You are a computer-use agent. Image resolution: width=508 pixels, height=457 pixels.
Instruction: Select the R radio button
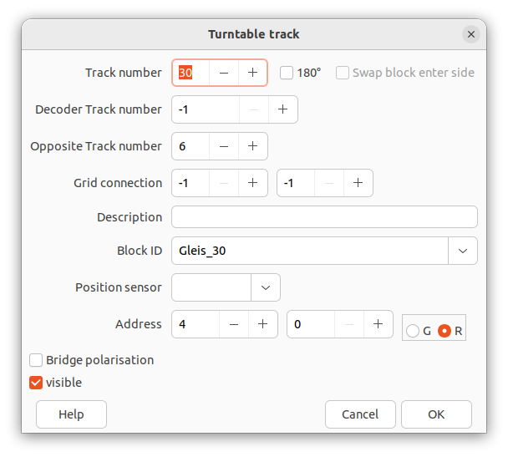point(444,331)
